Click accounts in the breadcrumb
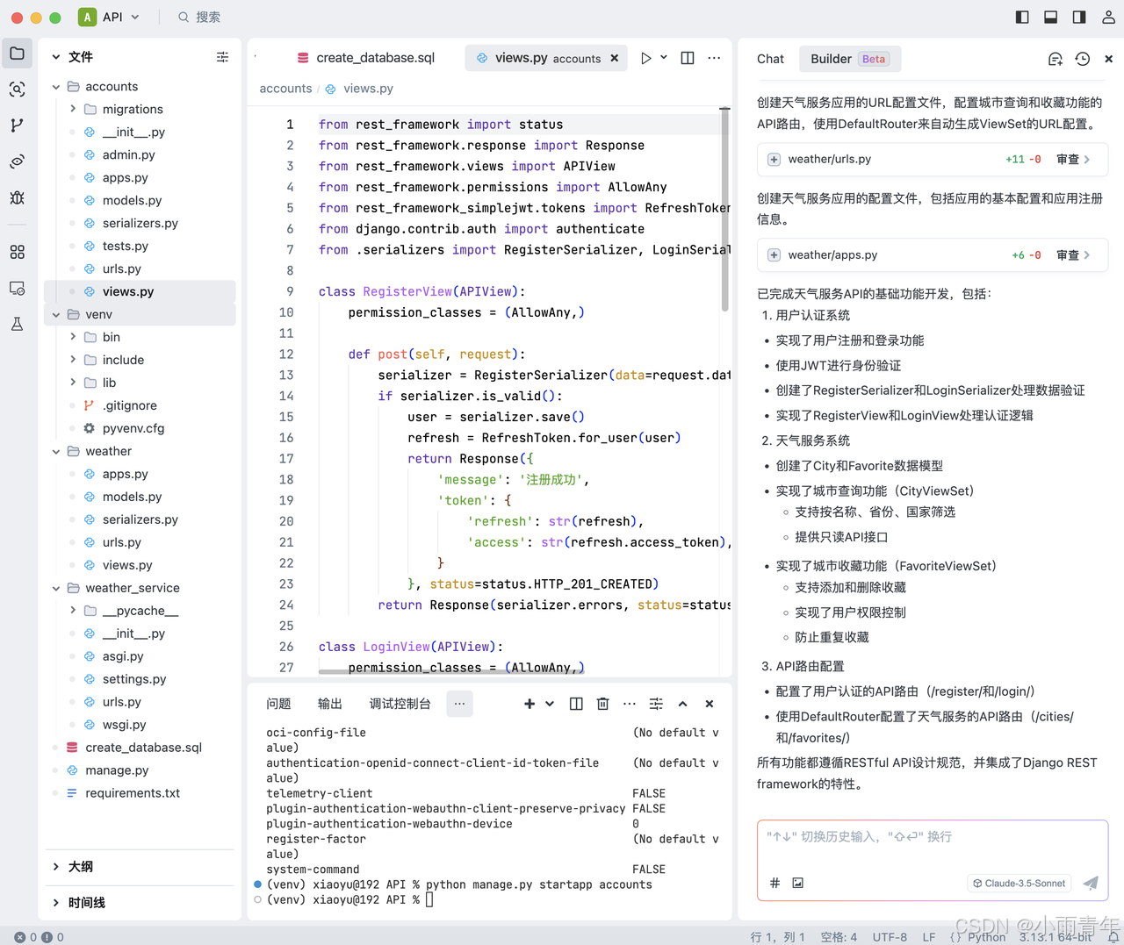1124x945 pixels. [x=285, y=89]
